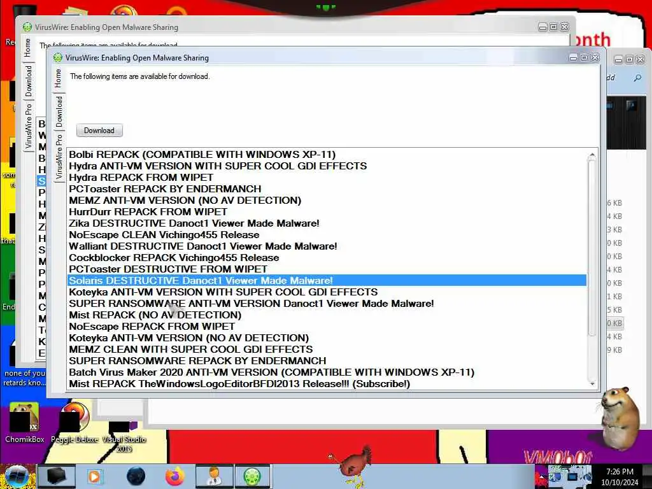The width and height of the screenshot is (652, 489).
Task: Click VirusWire logo icon in front title bar
Action: pos(58,58)
